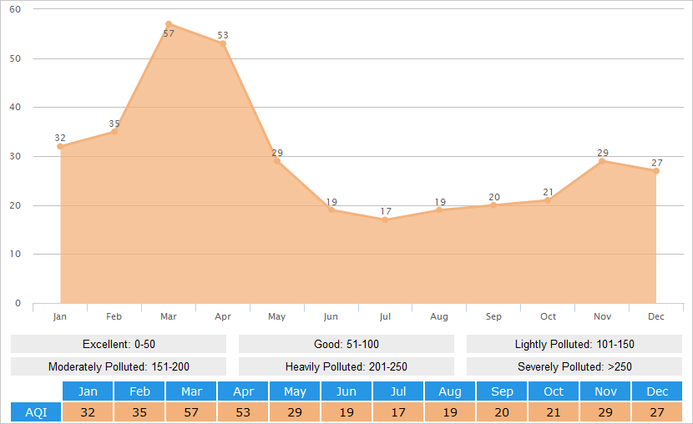Click the 'Mar' table column header
693x424 pixels.
[x=191, y=391]
